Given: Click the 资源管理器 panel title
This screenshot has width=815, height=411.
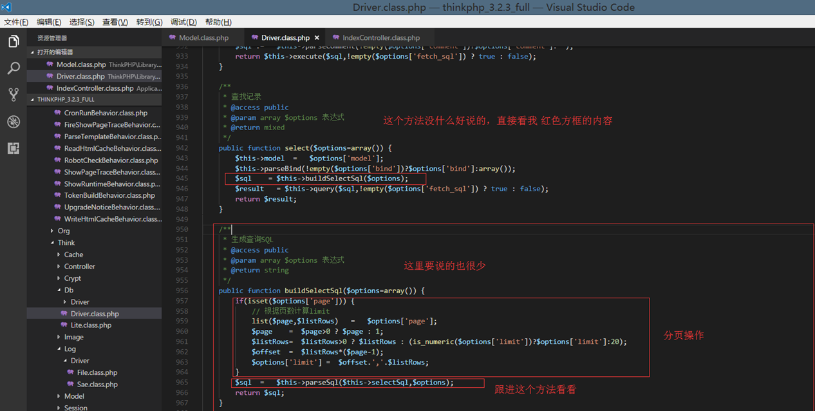Looking at the screenshot, I should pyautogui.click(x=52, y=38).
